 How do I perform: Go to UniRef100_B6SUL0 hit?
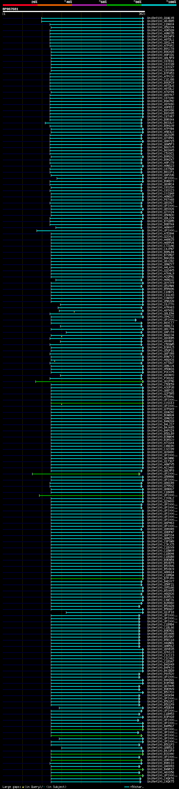click(x=161, y=123)
